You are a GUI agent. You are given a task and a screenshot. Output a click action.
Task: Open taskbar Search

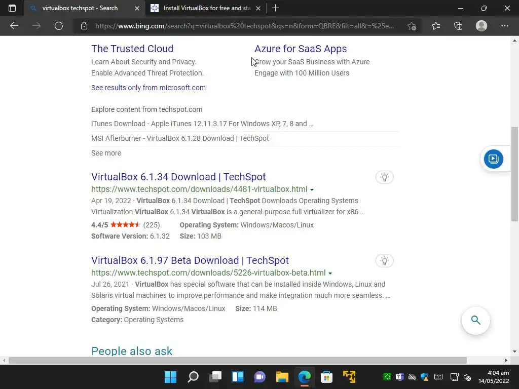pyautogui.click(x=193, y=377)
